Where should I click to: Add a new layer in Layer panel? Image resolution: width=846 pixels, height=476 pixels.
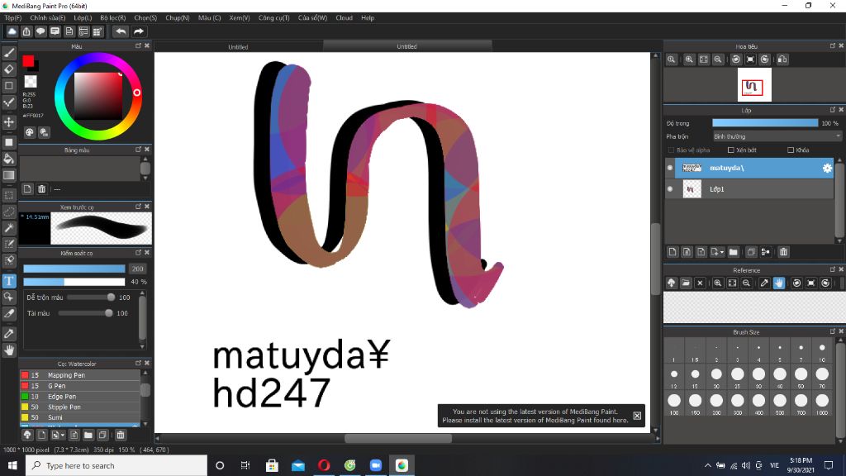pyautogui.click(x=673, y=251)
